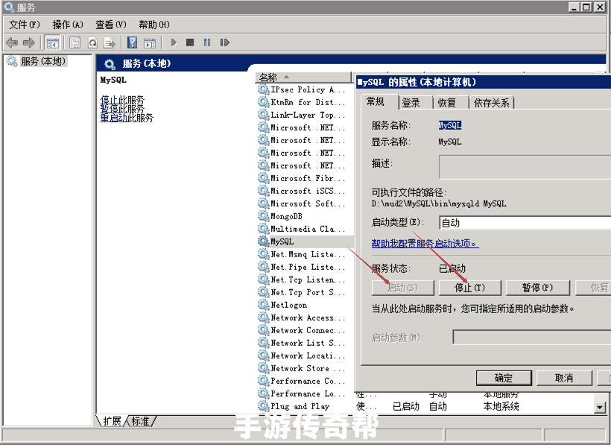Open the 文件(F) menu
This screenshot has height=445, width=611.
[x=24, y=25]
